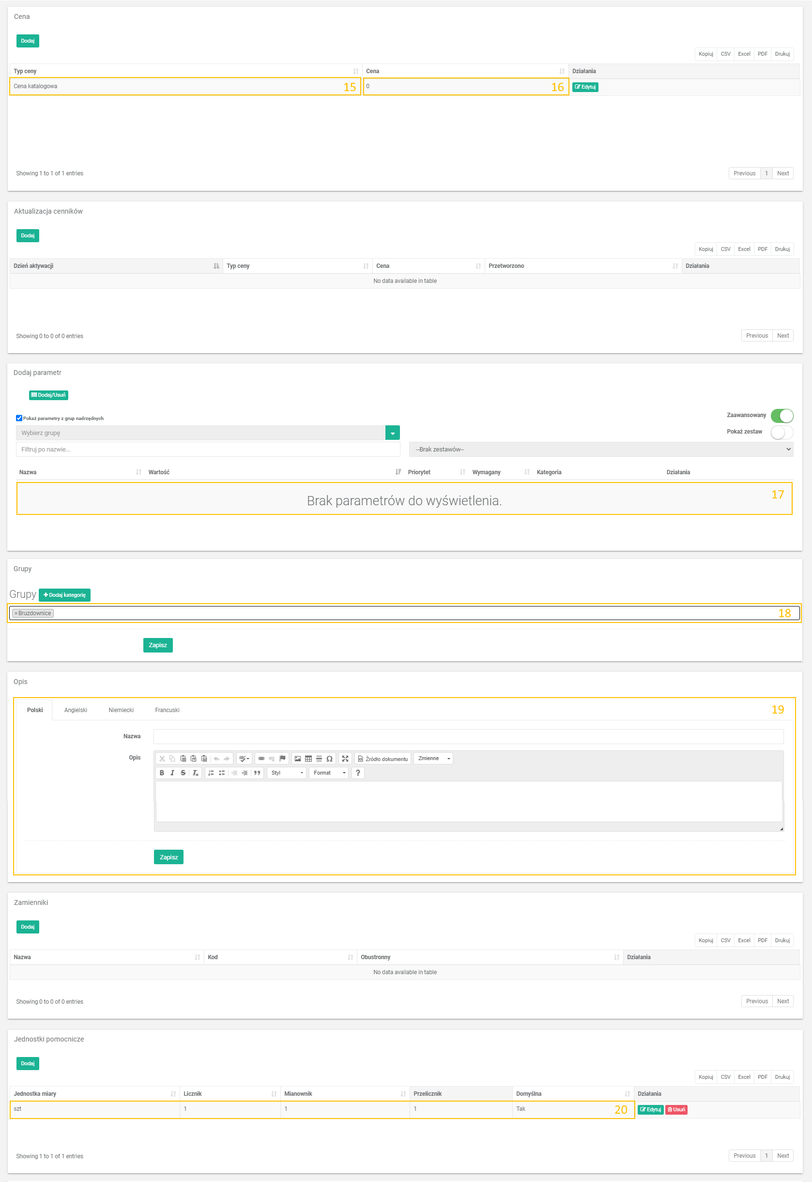The height and width of the screenshot is (1182, 812).
Task: Toggle bold formatting in the editor
Action: tap(162, 773)
